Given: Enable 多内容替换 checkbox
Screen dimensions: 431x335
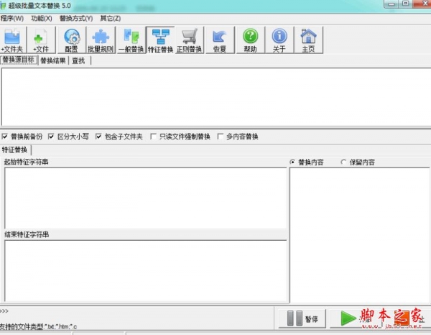Looking at the screenshot, I should [221, 137].
